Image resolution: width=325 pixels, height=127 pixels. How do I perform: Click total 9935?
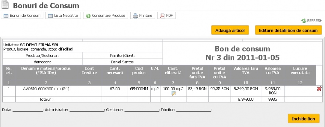(x=273, y=99)
